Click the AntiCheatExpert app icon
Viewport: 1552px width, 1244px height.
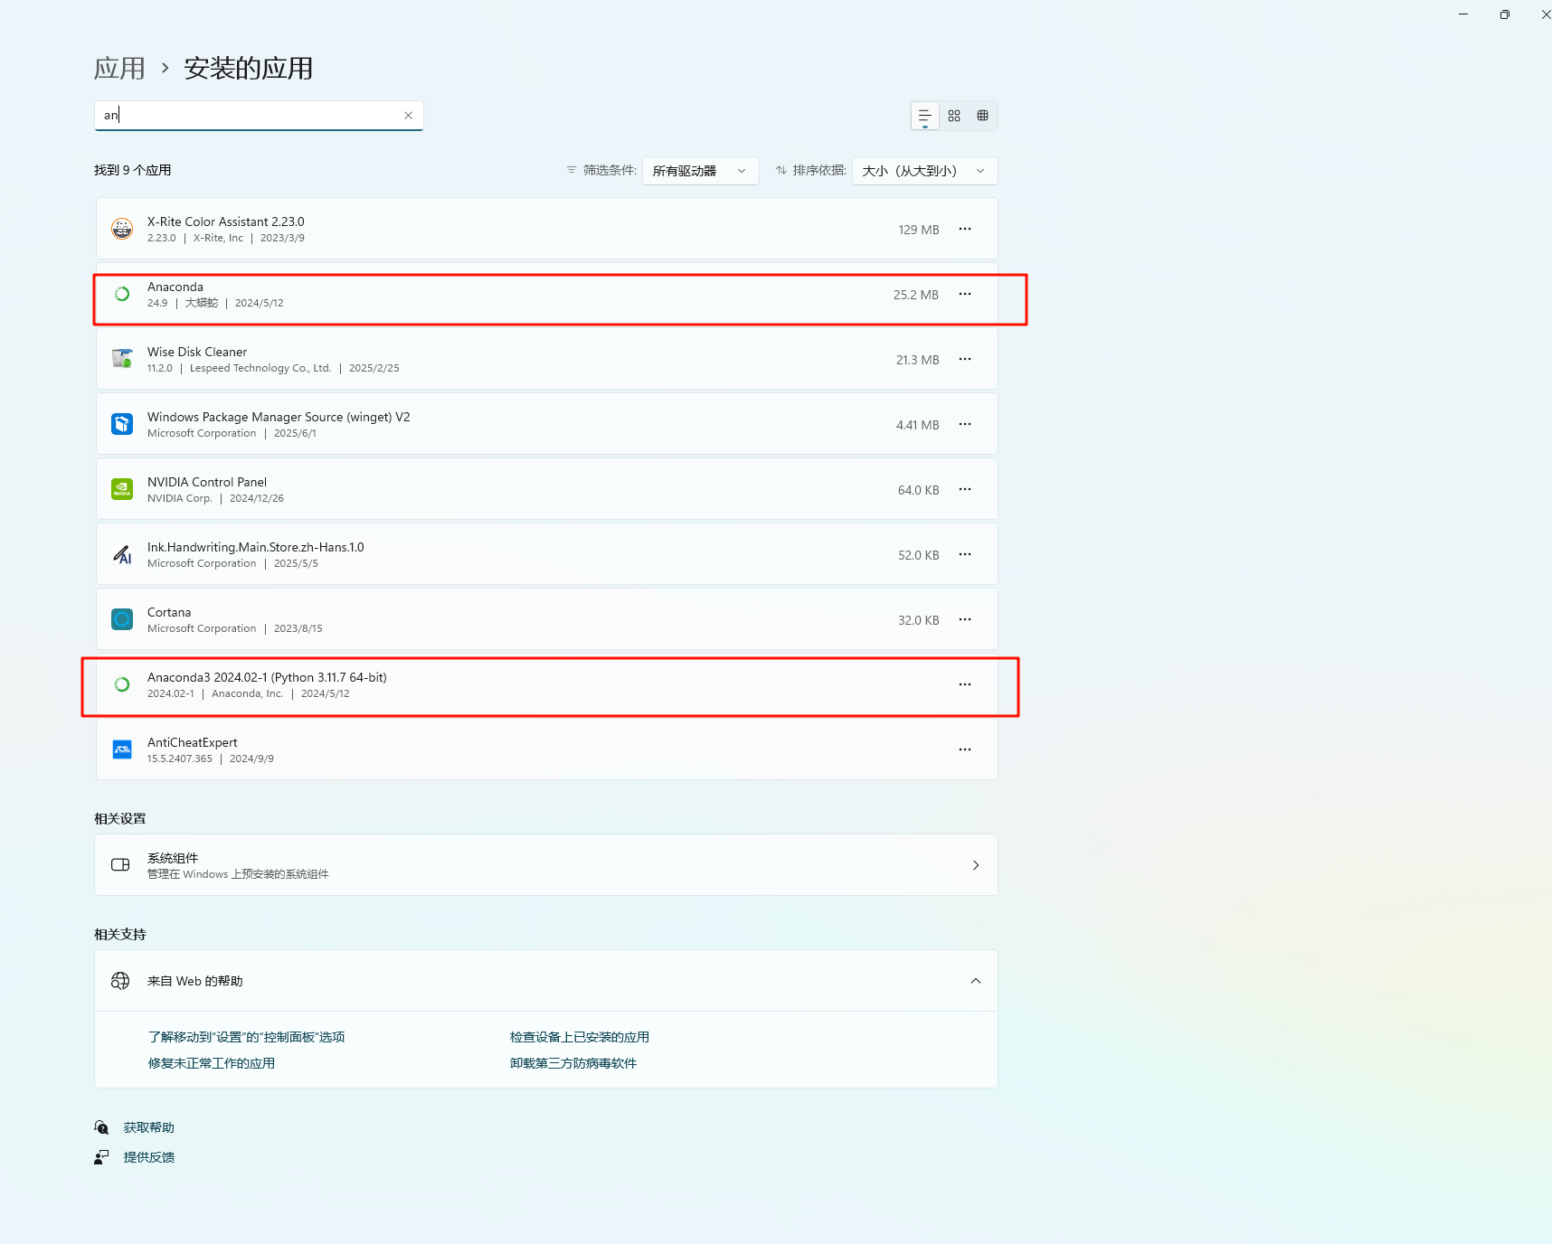[x=122, y=749]
